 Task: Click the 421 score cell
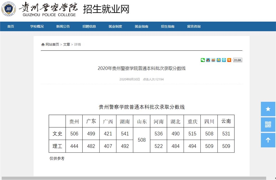tap(108, 134)
